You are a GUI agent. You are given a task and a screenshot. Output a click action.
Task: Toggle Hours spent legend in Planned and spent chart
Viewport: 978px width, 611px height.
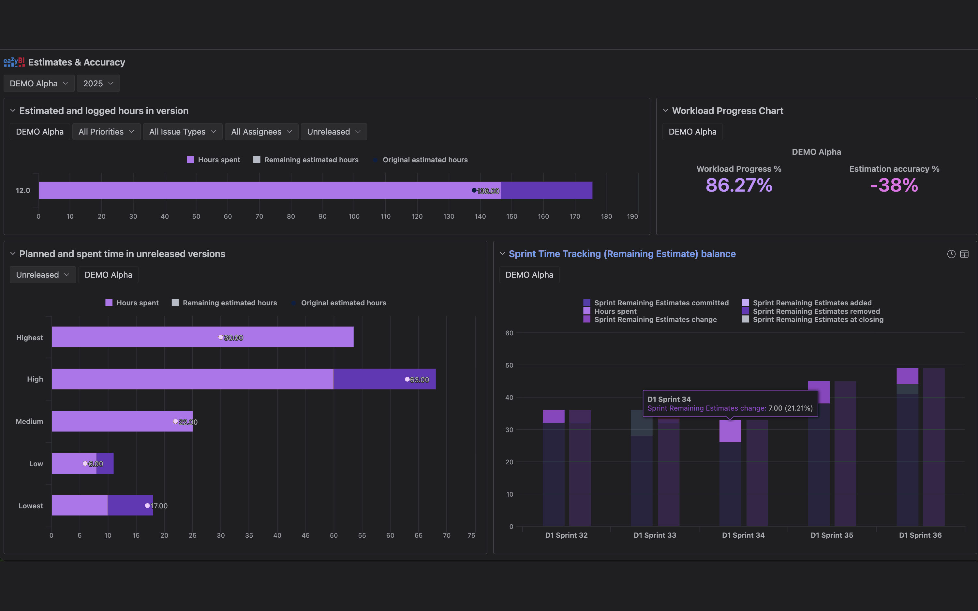pyautogui.click(x=132, y=303)
